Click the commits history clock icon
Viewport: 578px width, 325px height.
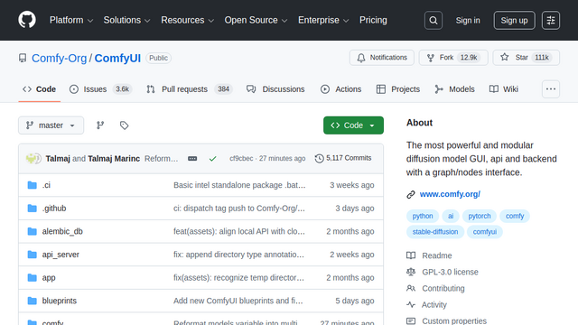coord(319,159)
